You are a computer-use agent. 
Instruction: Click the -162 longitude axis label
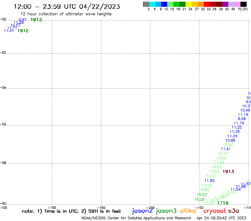(x=52, y=208)
